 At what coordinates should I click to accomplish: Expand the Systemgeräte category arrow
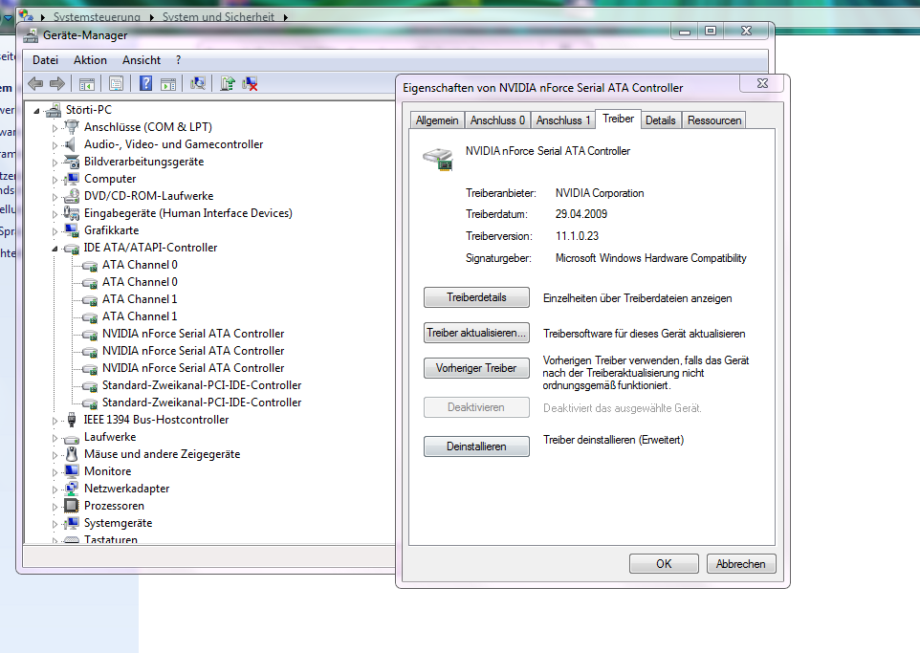(55, 524)
